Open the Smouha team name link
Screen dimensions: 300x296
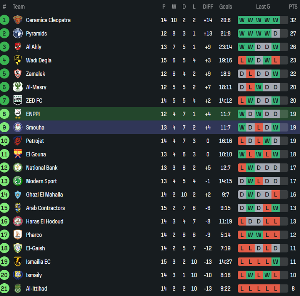point(35,128)
